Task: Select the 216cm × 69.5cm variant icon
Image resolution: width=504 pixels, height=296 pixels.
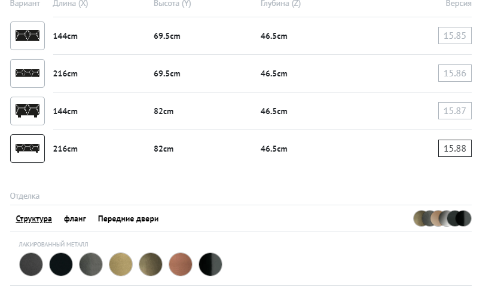Action: 28,73
